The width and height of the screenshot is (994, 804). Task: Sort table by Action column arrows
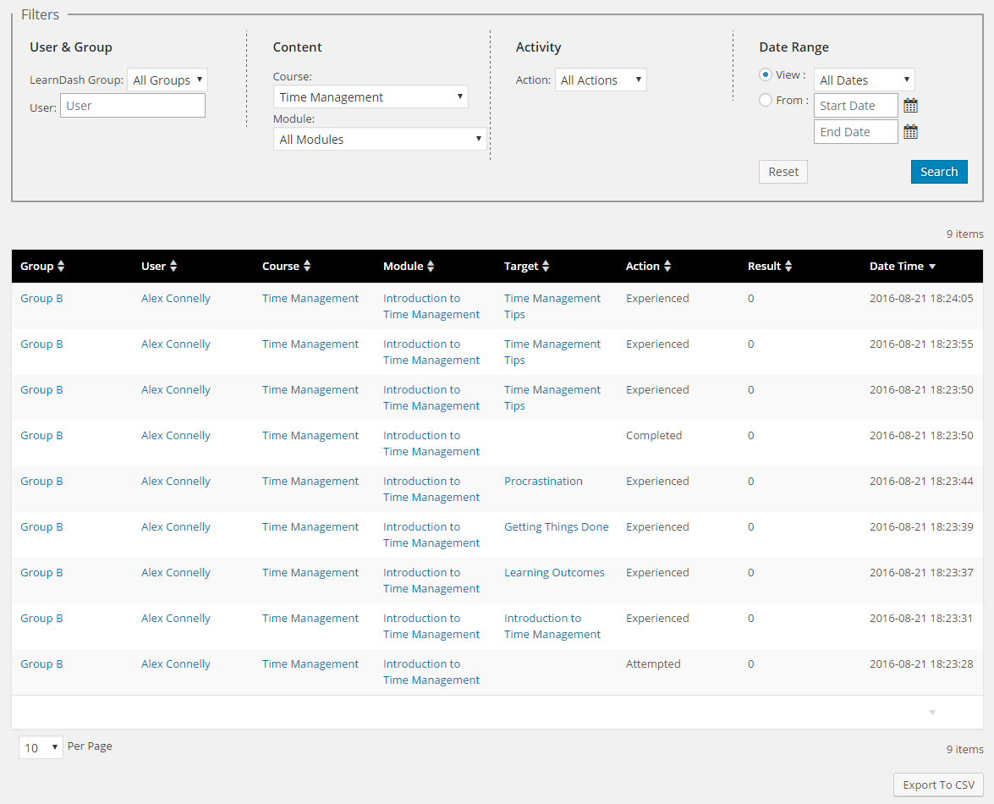667,267
